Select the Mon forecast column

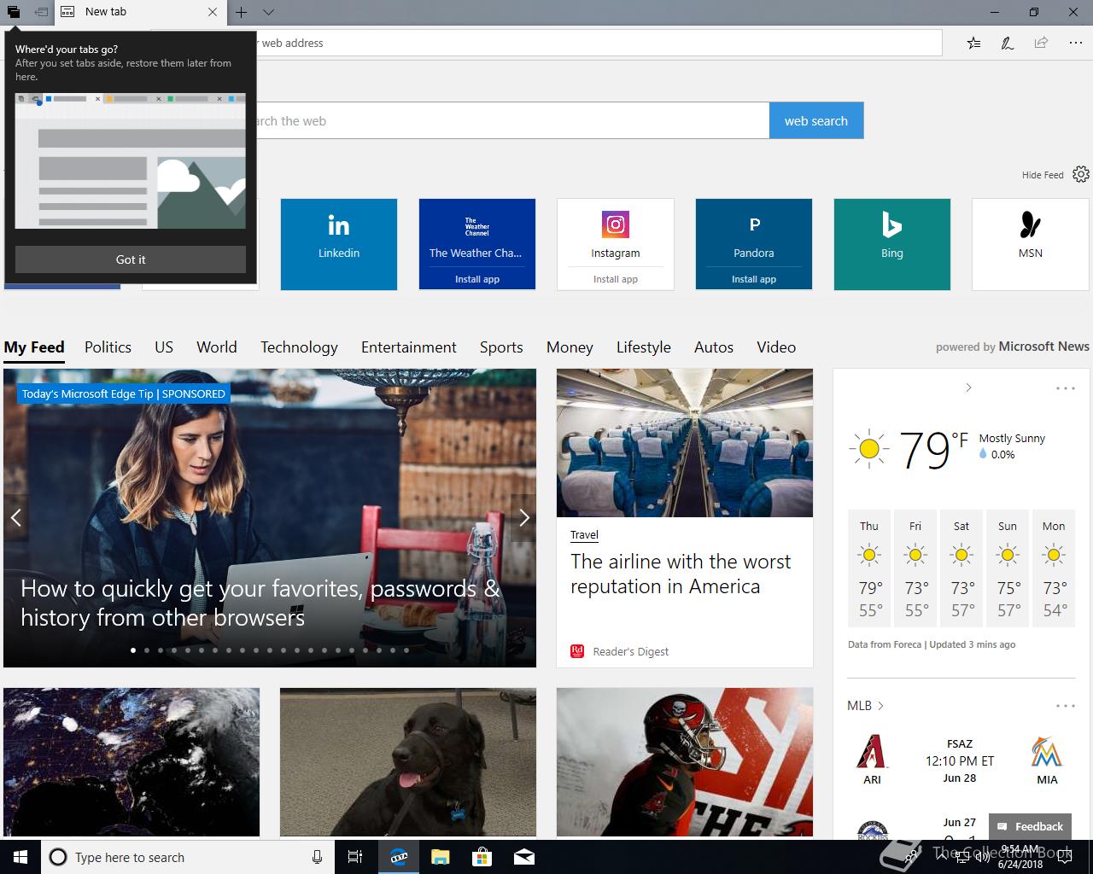coord(1054,569)
